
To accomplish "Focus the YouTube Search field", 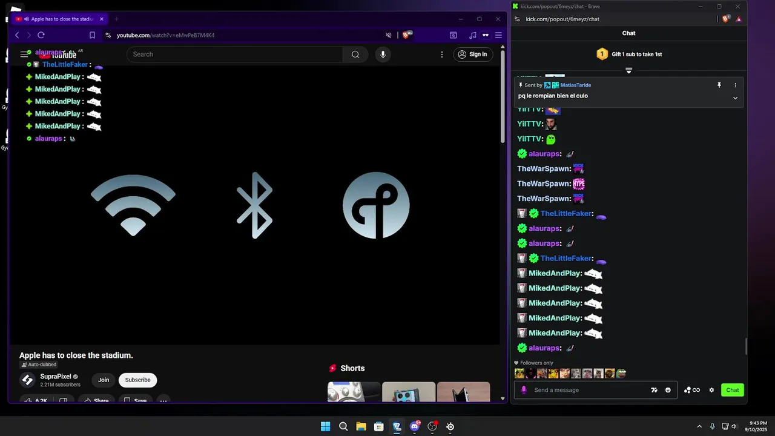I will click(x=235, y=54).
